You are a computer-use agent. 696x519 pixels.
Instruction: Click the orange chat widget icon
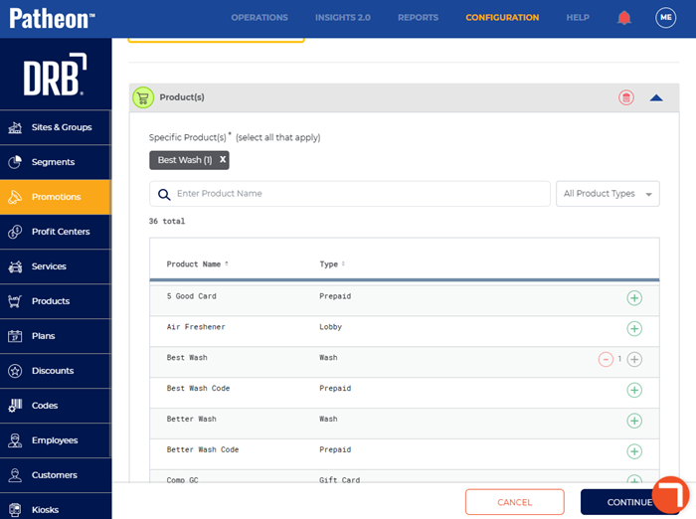[670, 495]
